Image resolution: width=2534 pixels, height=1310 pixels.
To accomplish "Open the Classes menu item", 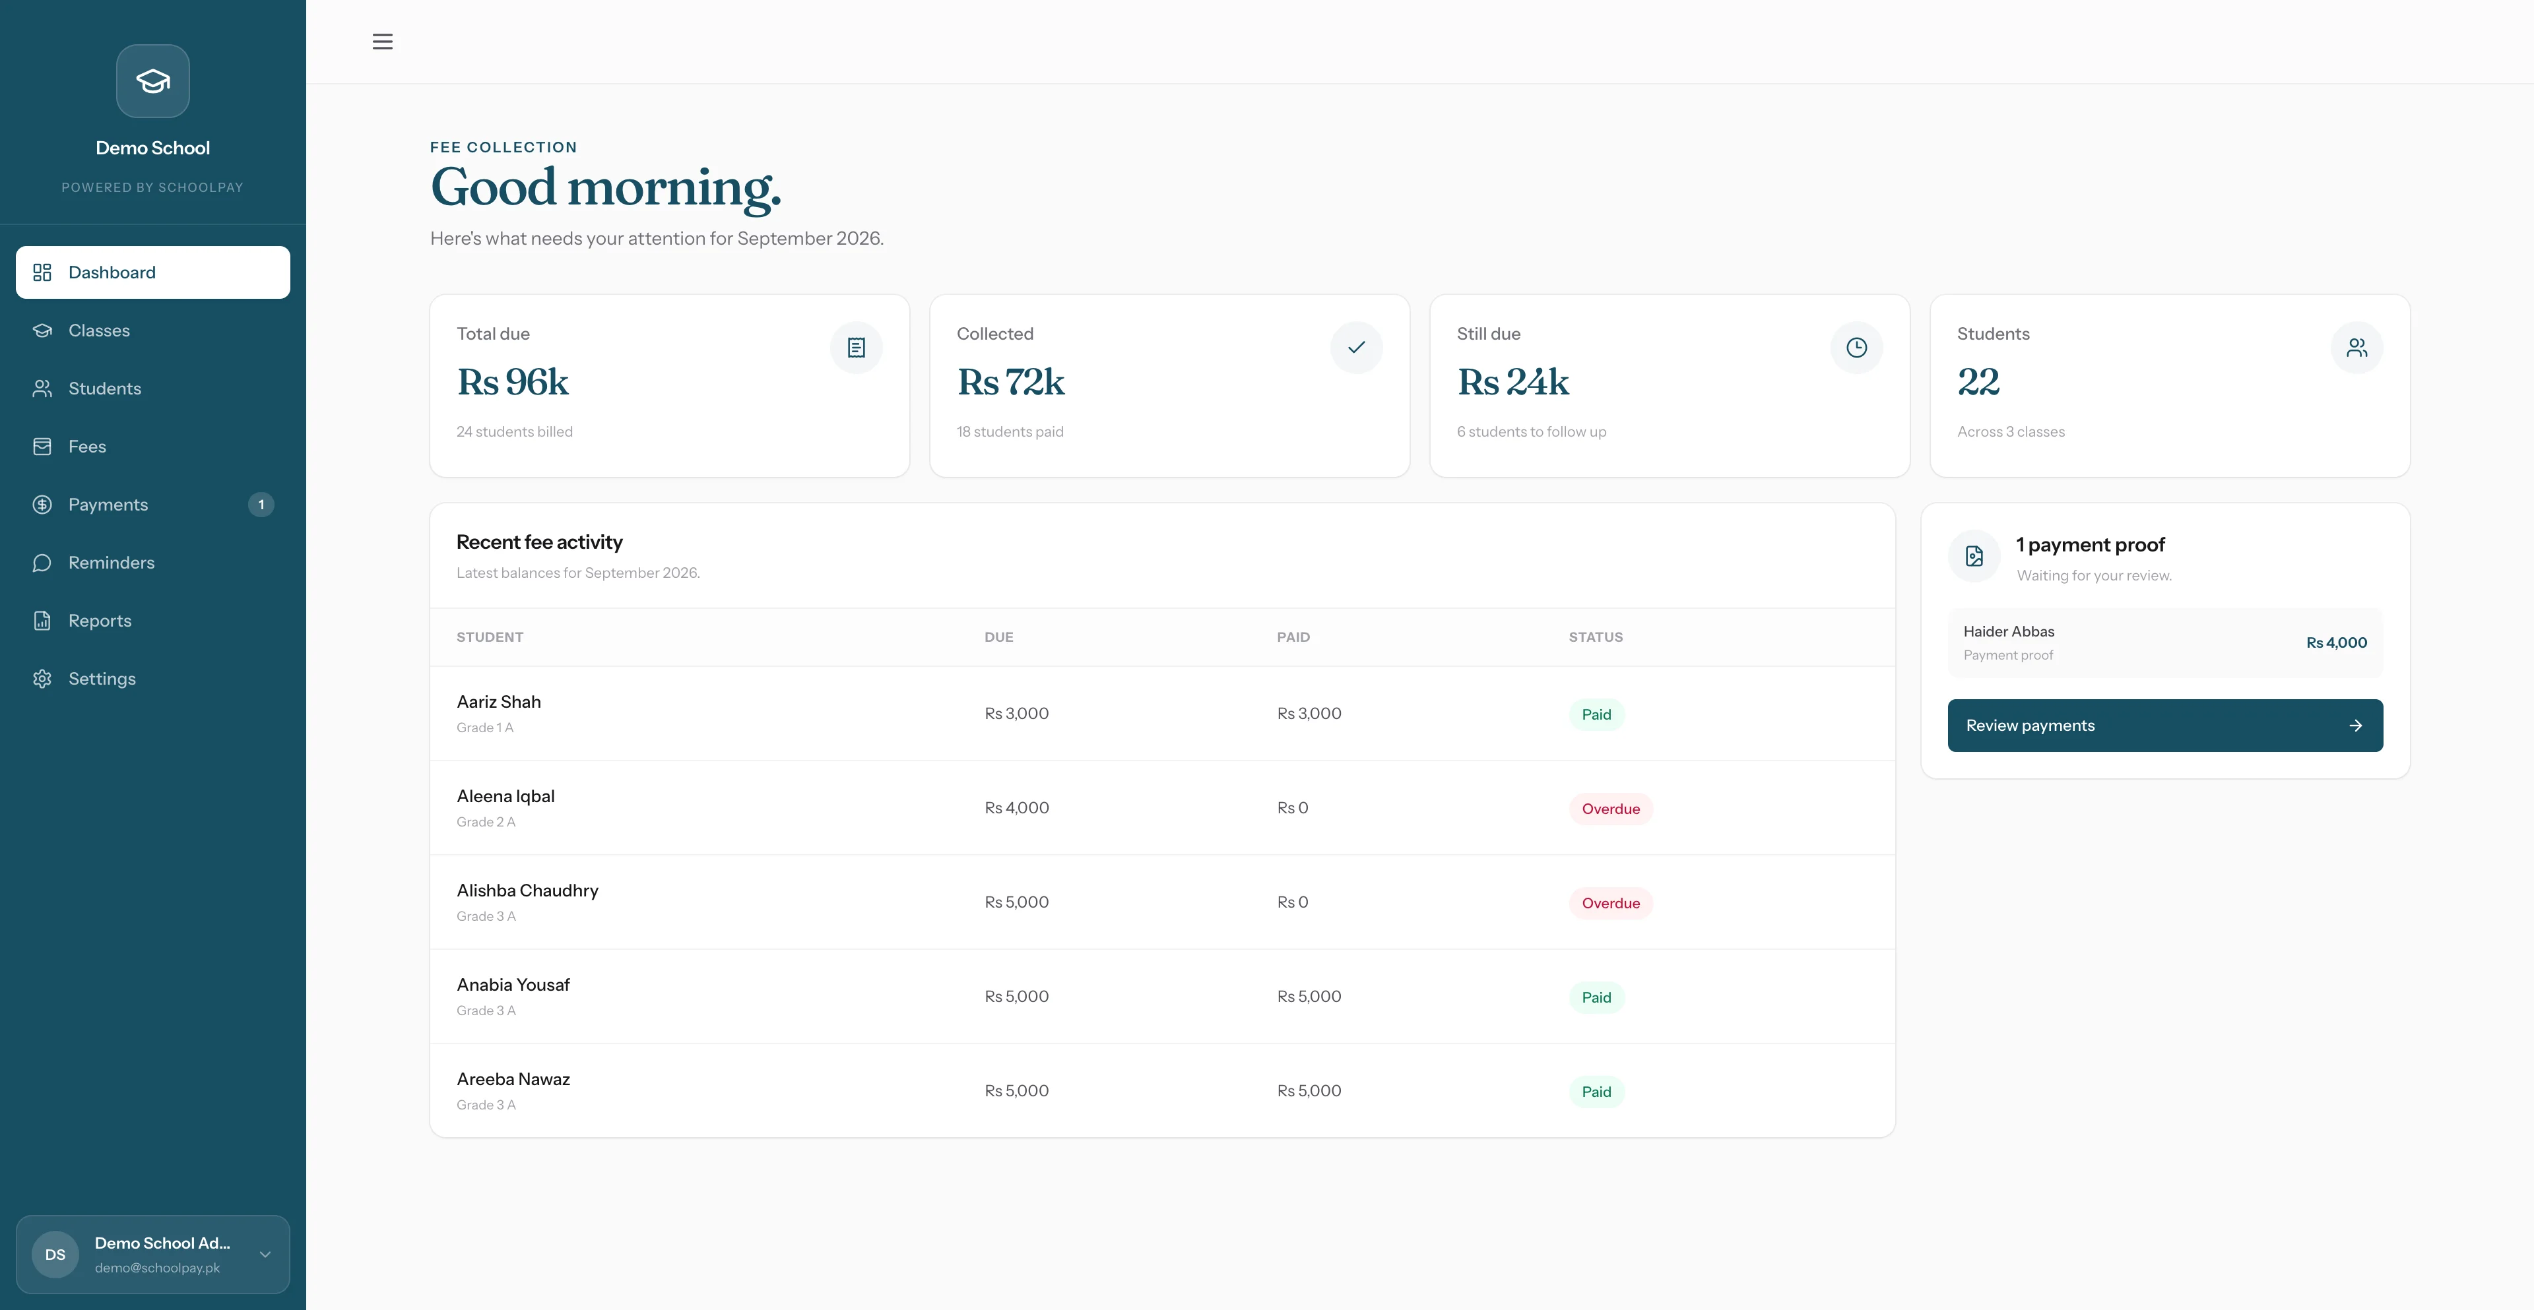I will click(x=152, y=330).
